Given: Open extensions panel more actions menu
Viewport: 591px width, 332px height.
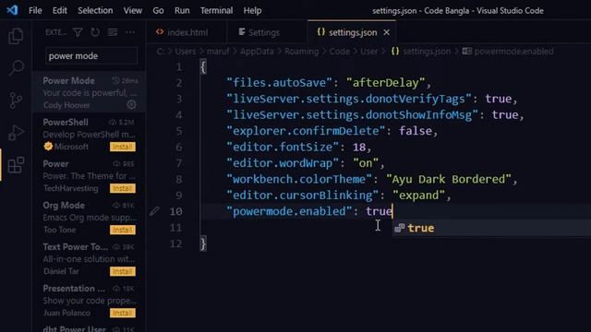Looking at the screenshot, I should tap(130, 32).
